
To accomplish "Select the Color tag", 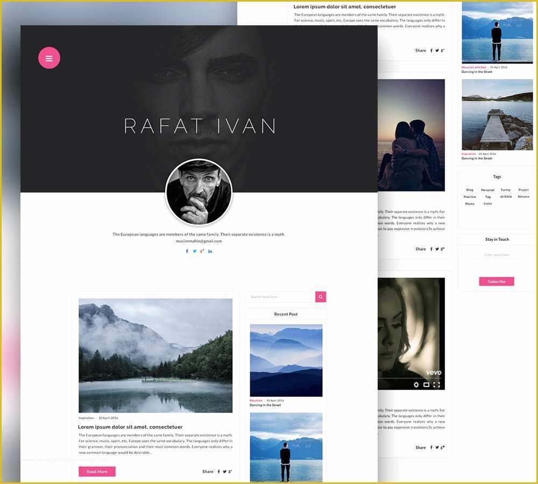I will click(487, 204).
